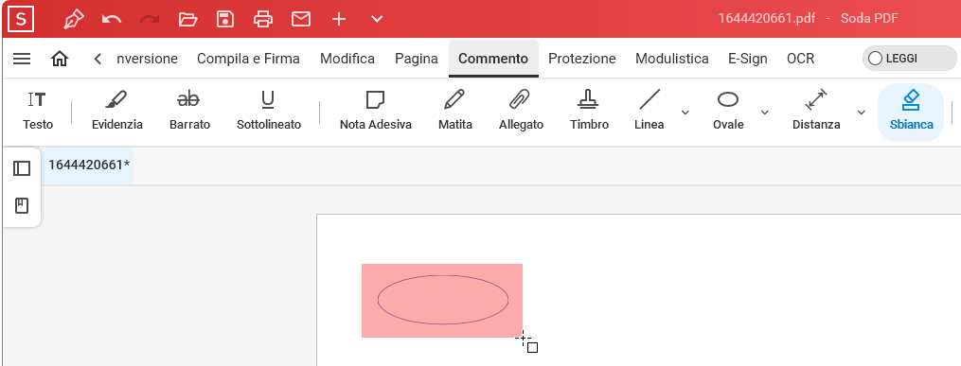
Task: Expand the Linea tool dropdown arrow
Action: [x=685, y=112]
